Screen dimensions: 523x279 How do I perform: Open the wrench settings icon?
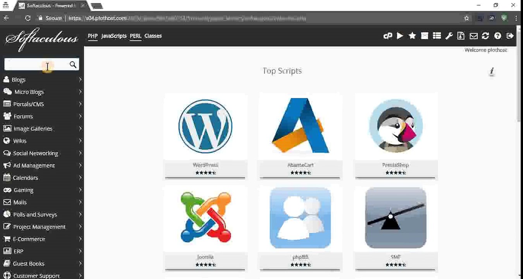pos(449,36)
